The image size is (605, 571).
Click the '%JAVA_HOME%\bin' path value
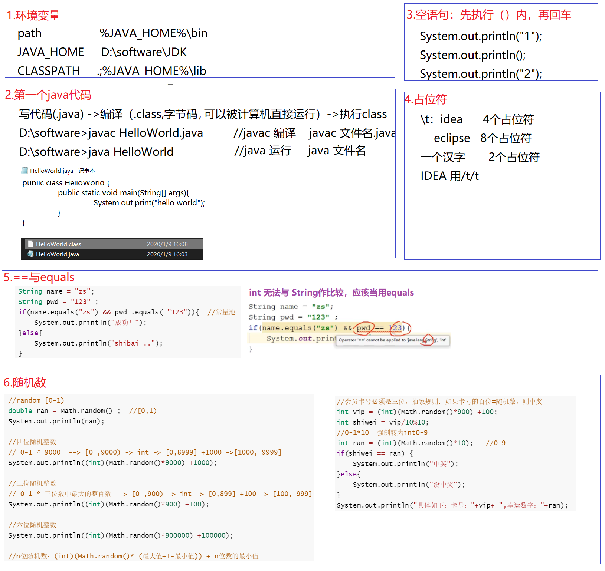click(x=153, y=33)
